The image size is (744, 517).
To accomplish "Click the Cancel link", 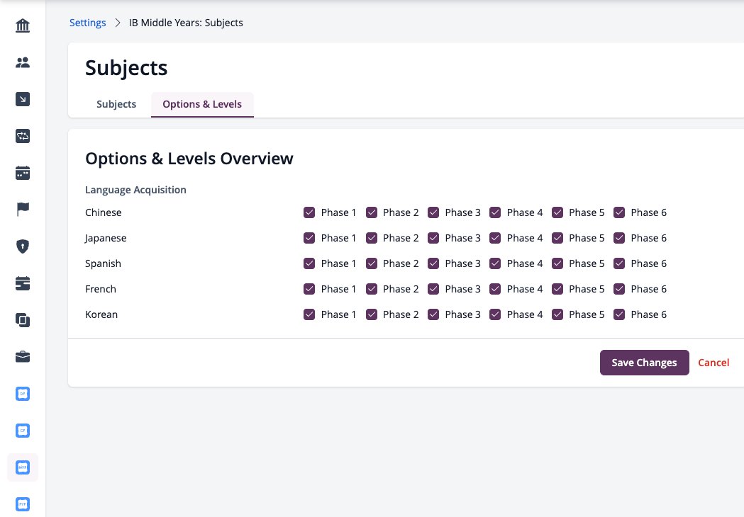I will [714, 363].
